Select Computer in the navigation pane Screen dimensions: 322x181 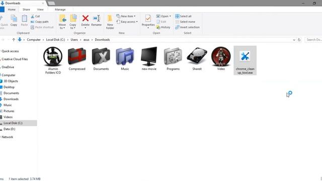(8, 75)
